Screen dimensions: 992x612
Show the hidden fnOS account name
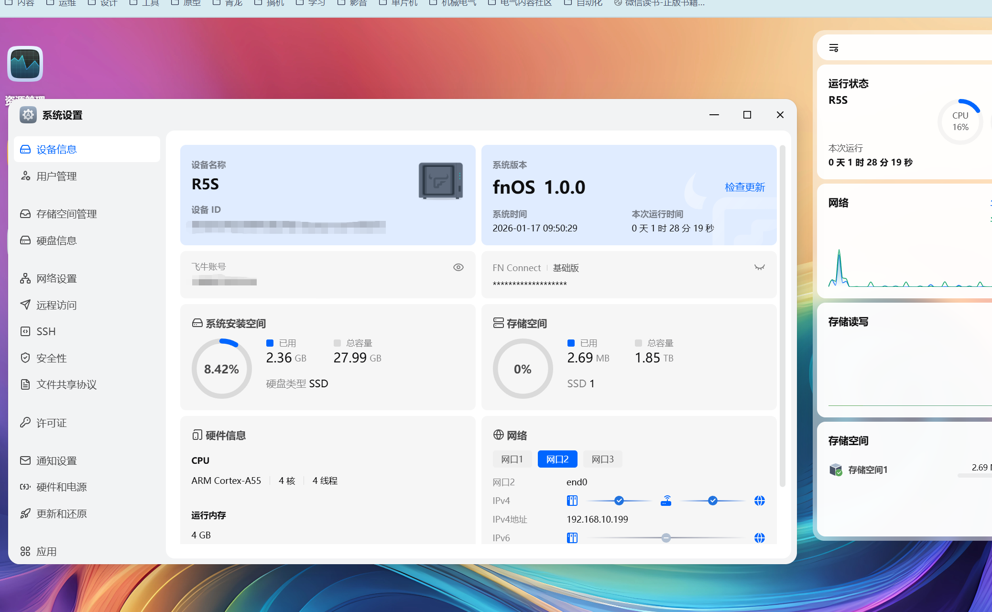pyautogui.click(x=458, y=267)
